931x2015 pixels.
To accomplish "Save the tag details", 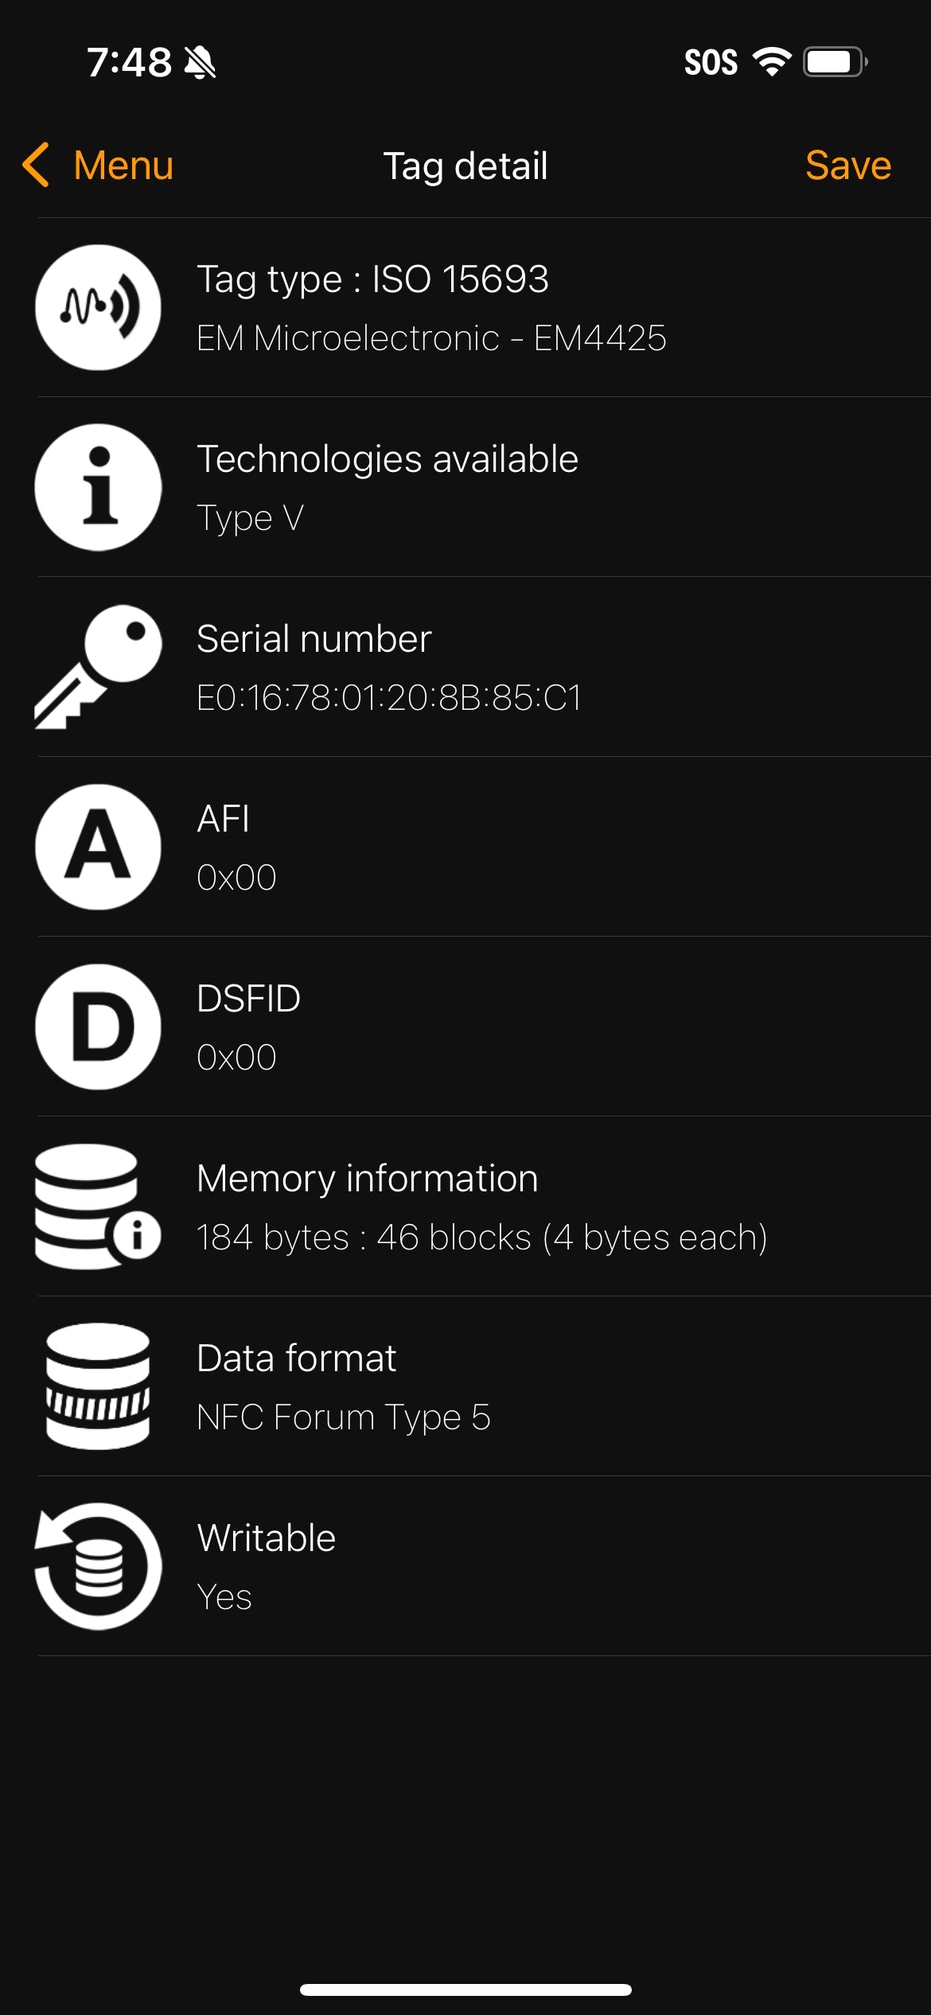I will (x=847, y=166).
